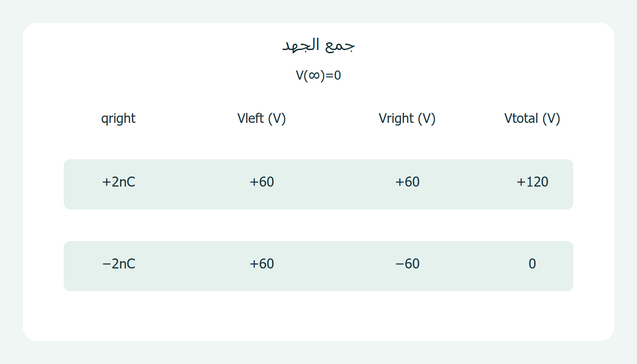The height and width of the screenshot is (364, 637).
Task: Click the first shaded table row
Action: pos(318,184)
